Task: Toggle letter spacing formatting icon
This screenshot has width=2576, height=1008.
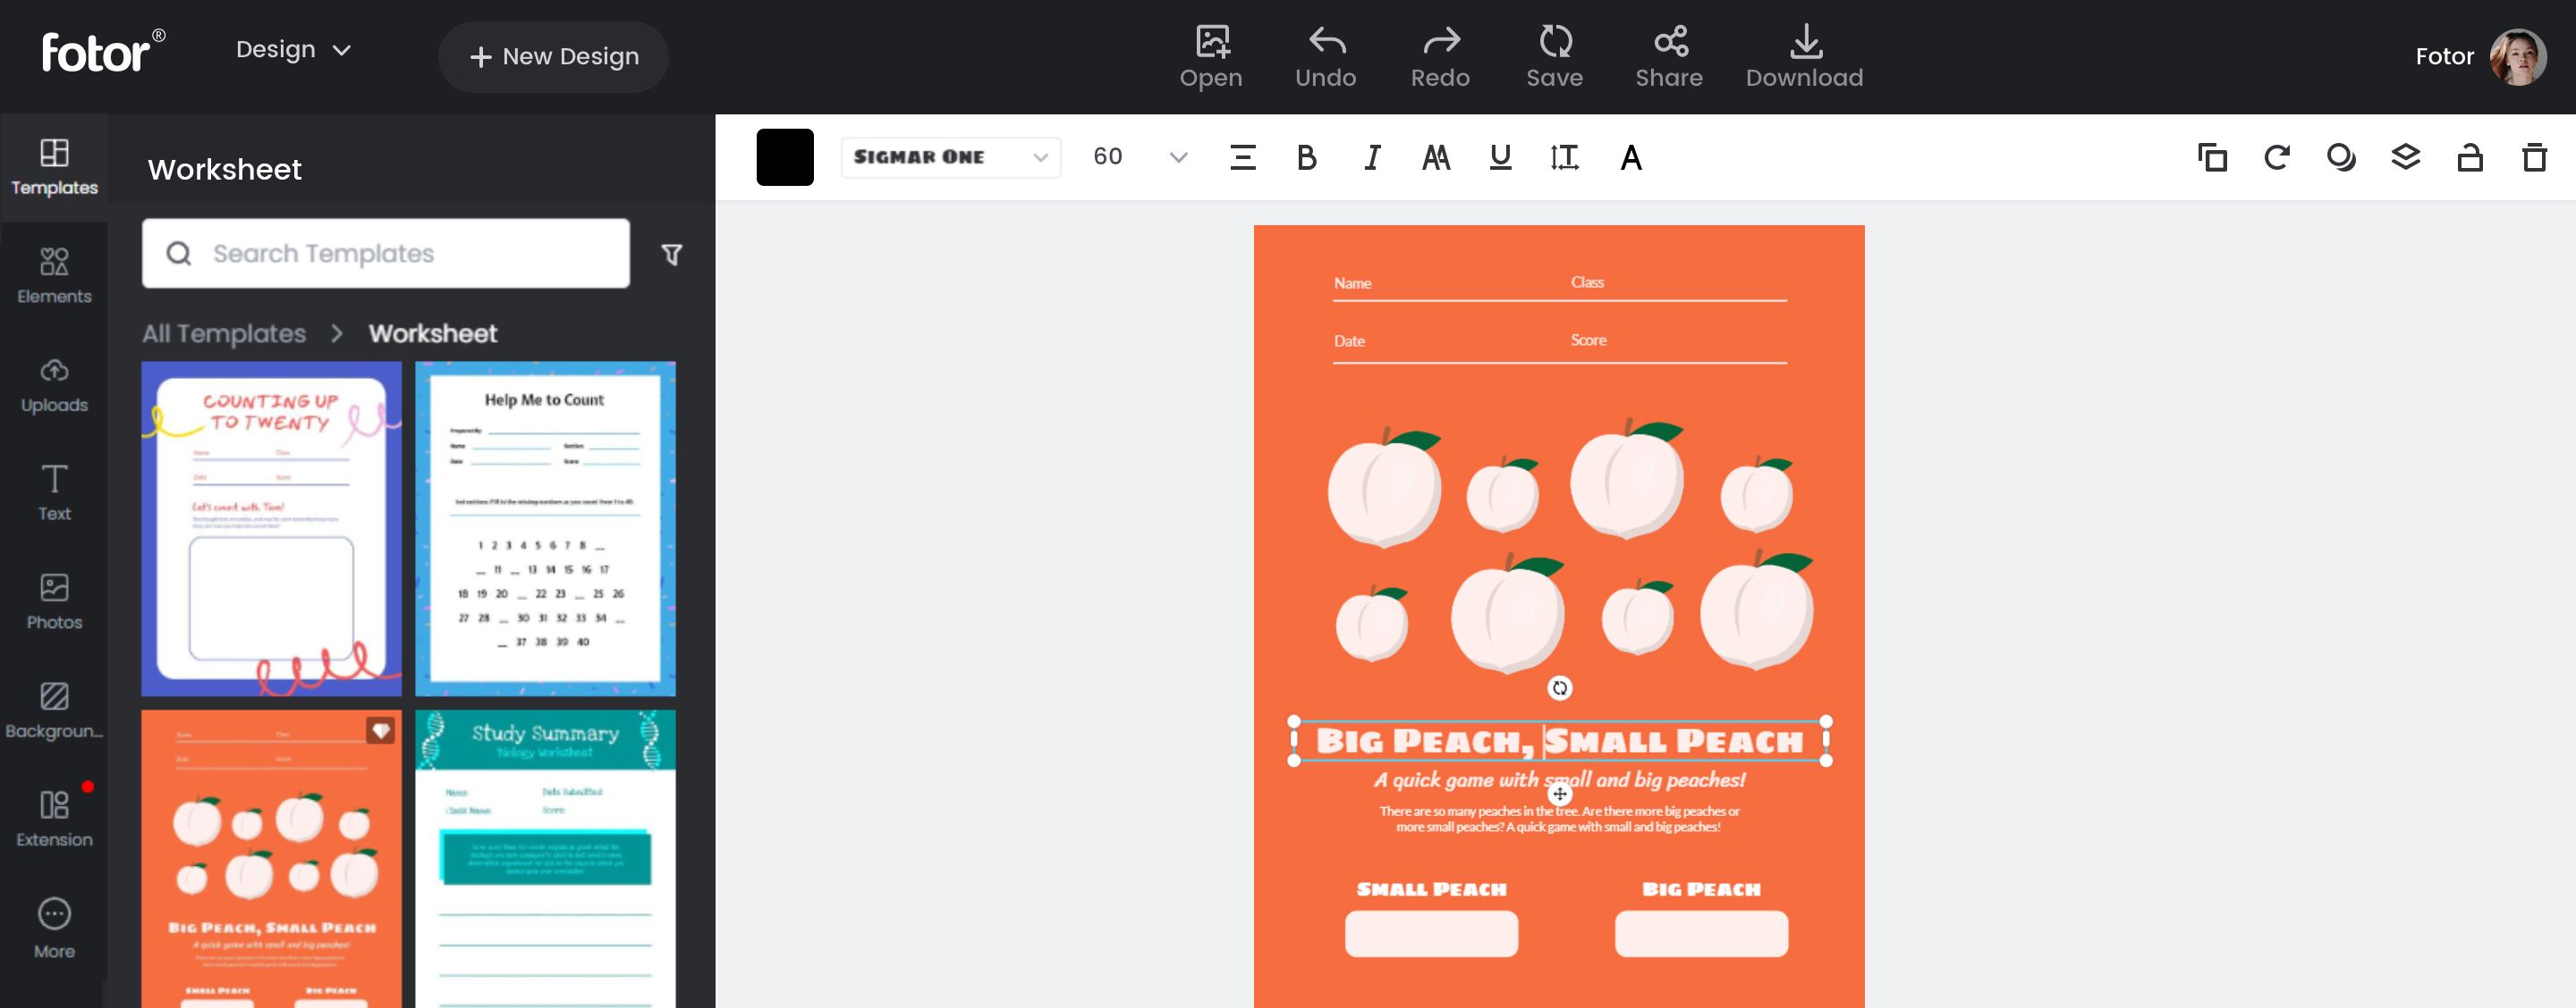Action: (x=1563, y=156)
